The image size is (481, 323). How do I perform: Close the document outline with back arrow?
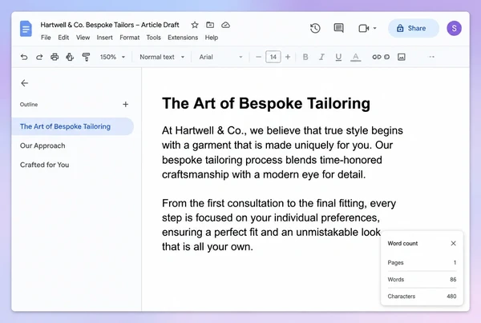coord(25,83)
